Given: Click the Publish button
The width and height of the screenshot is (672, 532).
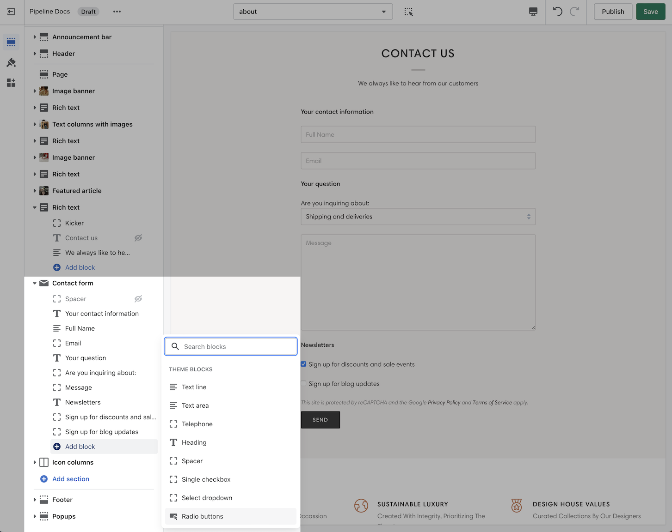Looking at the screenshot, I should click(x=613, y=12).
